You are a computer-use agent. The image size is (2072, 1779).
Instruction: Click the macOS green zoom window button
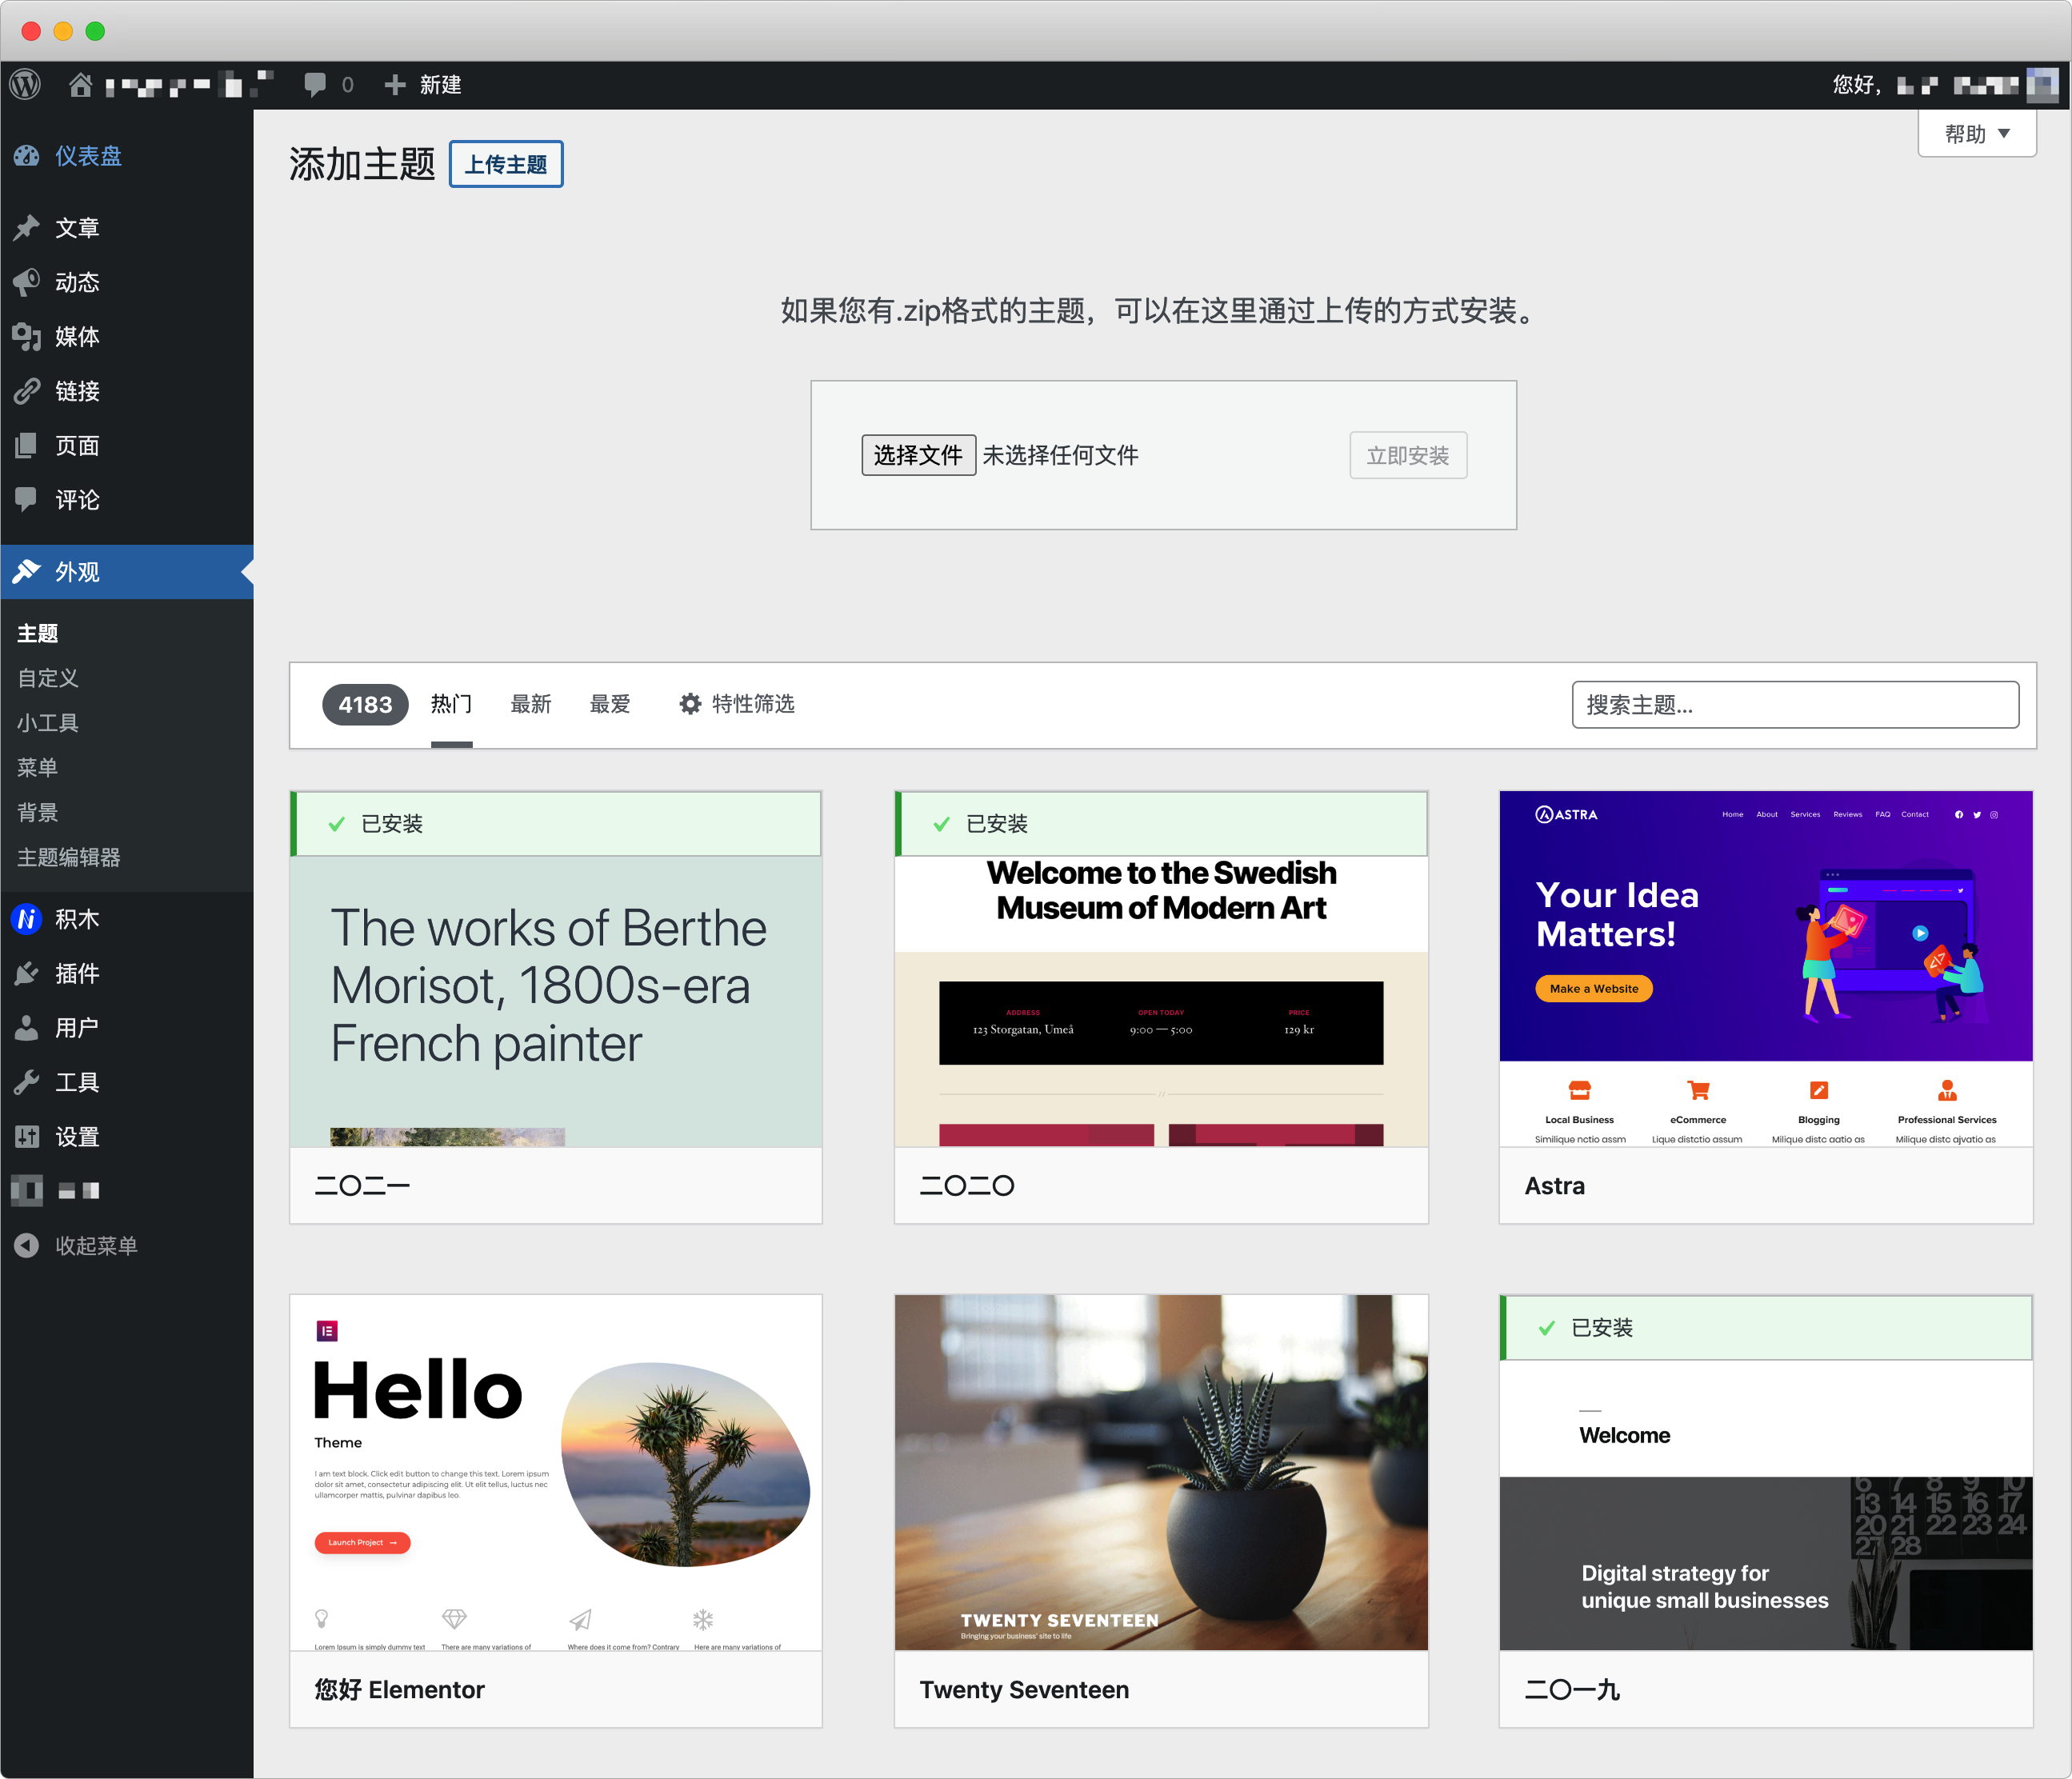coord(95,31)
